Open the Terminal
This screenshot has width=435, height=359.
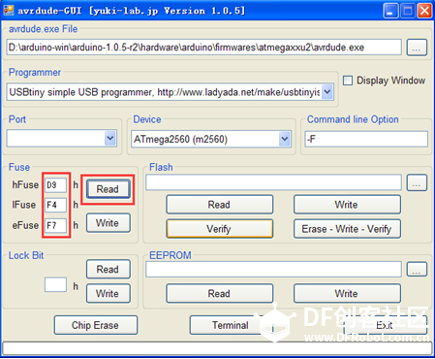pos(231,325)
